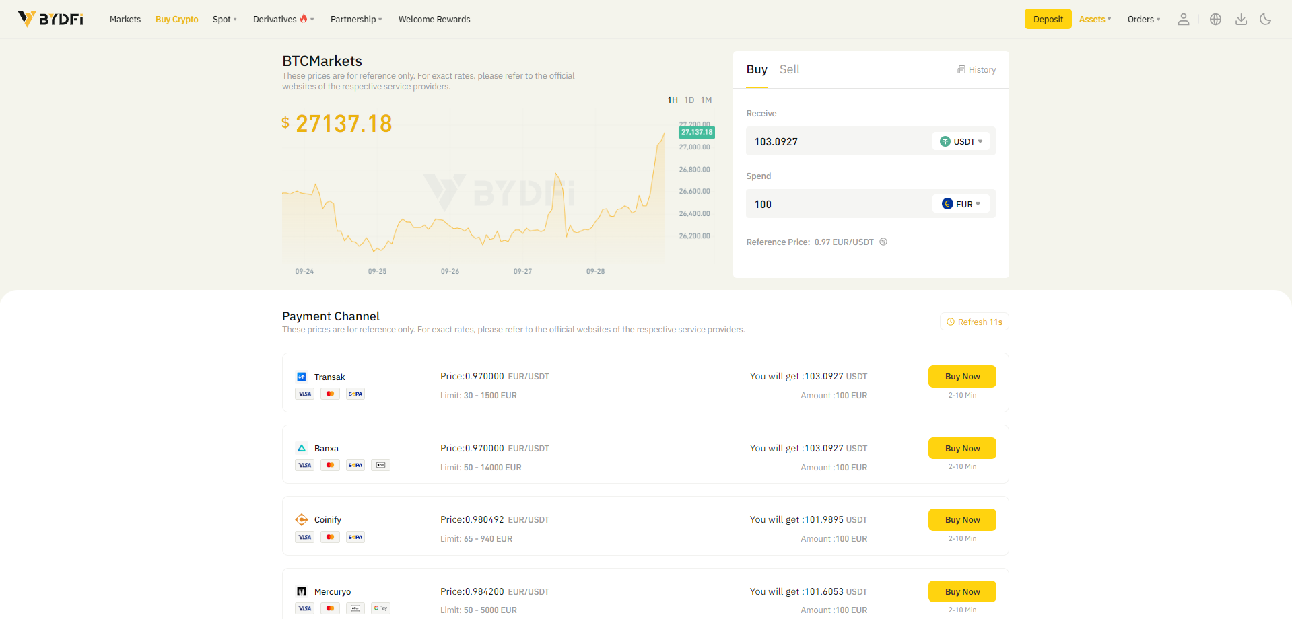Image resolution: width=1292 pixels, height=619 pixels.
Task: Open the Orders dropdown
Action: [x=1144, y=20]
